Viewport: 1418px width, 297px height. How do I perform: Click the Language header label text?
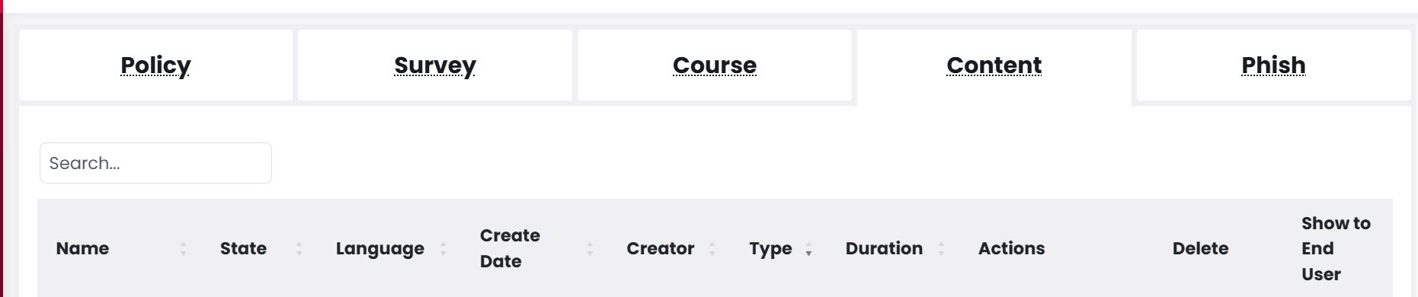(x=380, y=249)
